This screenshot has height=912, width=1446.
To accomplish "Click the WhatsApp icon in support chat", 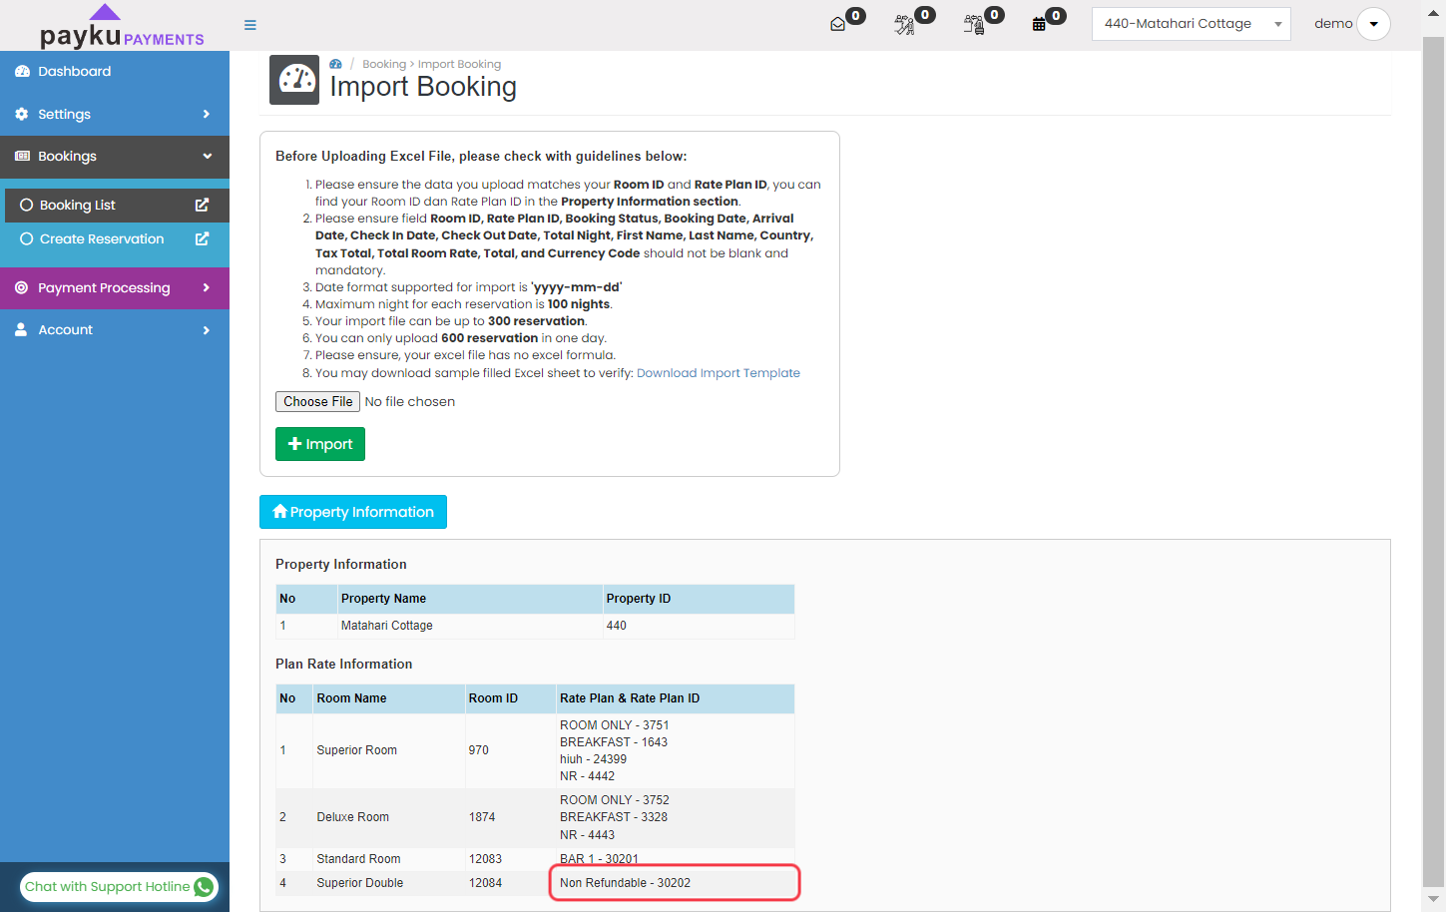I will coord(204,887).
